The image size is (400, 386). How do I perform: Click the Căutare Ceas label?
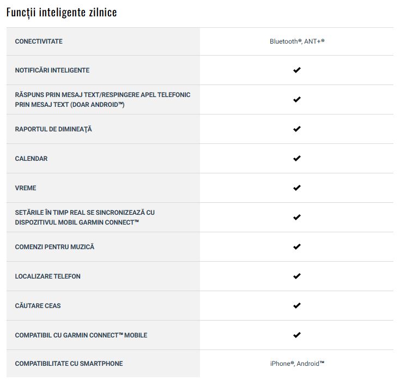38,305
